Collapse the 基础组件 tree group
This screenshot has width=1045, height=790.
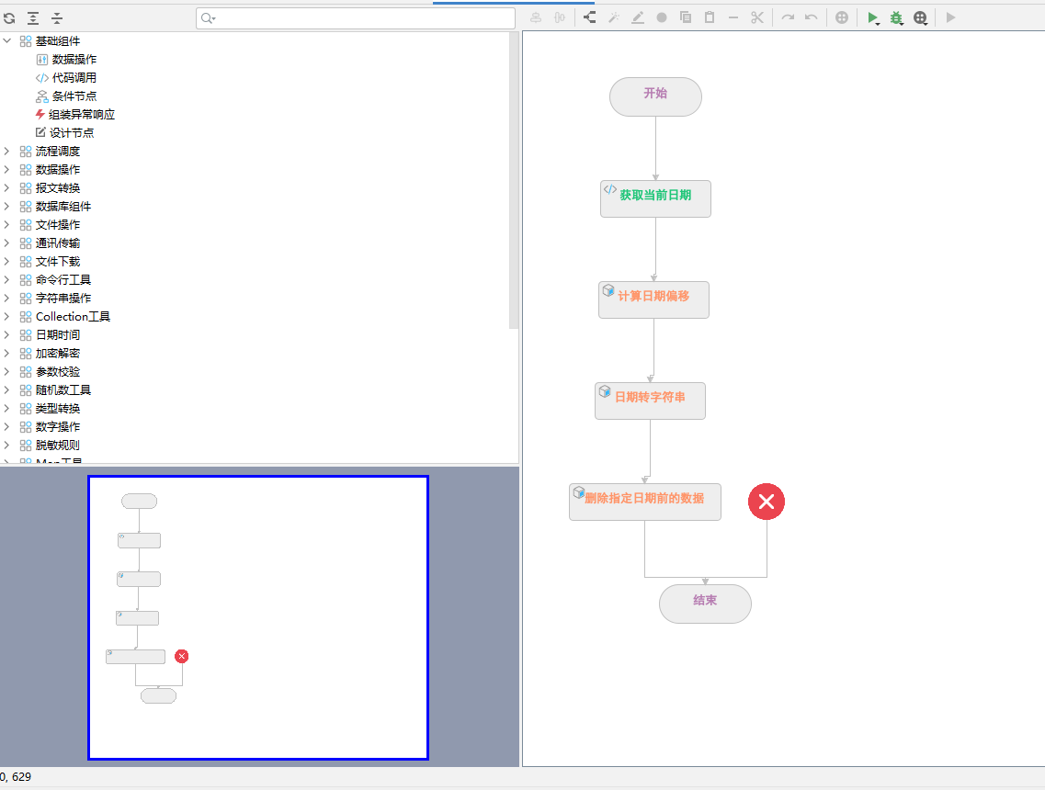click(x=7, y=41)
